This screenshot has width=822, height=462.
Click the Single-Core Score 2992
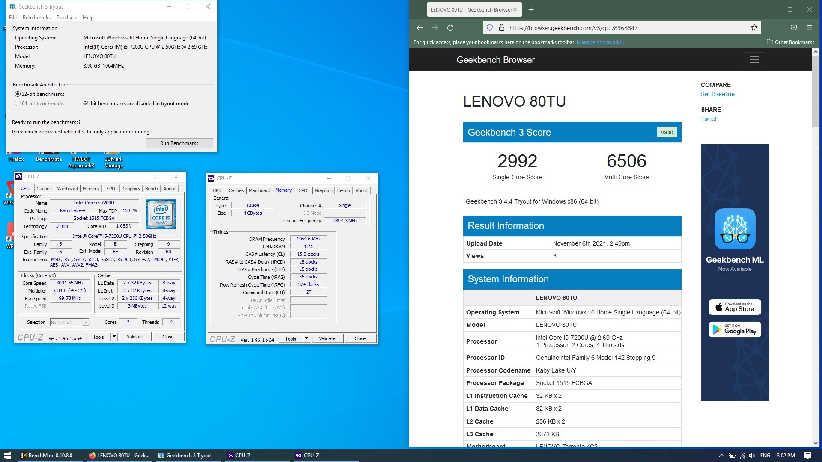point(517,161)
